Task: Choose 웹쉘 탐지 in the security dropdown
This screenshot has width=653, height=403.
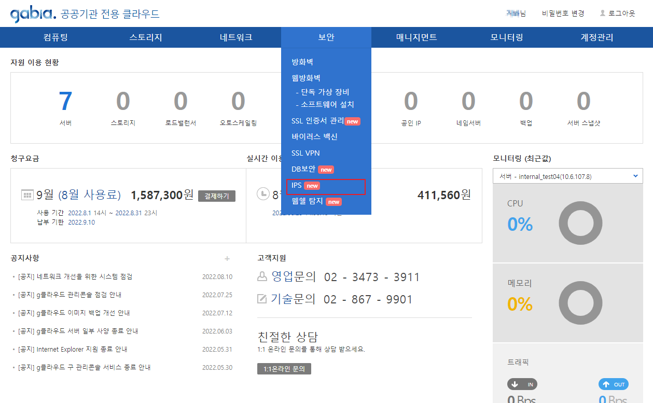Action: (x=307, y=201)
